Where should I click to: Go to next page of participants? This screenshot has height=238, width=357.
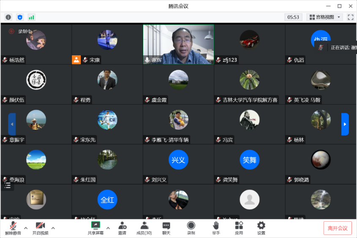345,124
